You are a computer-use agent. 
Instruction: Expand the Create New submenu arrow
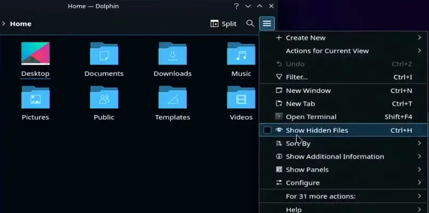(419, 37)
